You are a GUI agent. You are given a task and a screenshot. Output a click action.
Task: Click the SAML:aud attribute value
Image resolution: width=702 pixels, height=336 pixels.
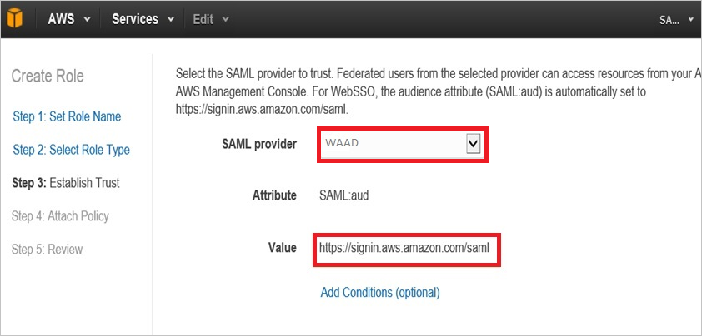(343, 195)
